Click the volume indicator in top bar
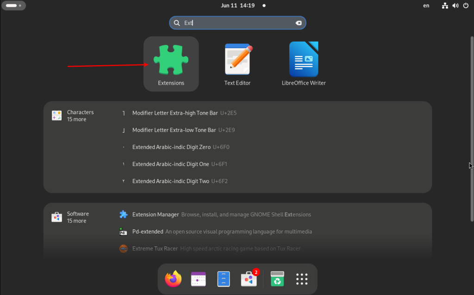 tap(455, 6)
